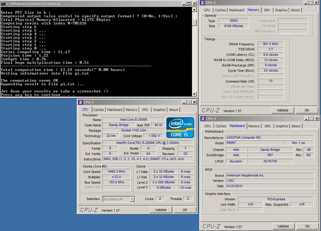Click Validate in CPU window
This screenshot has width=321, height=231.
tap(161, 210)
